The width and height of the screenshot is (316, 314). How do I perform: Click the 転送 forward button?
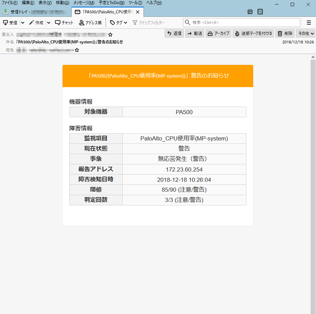(195, 33)
